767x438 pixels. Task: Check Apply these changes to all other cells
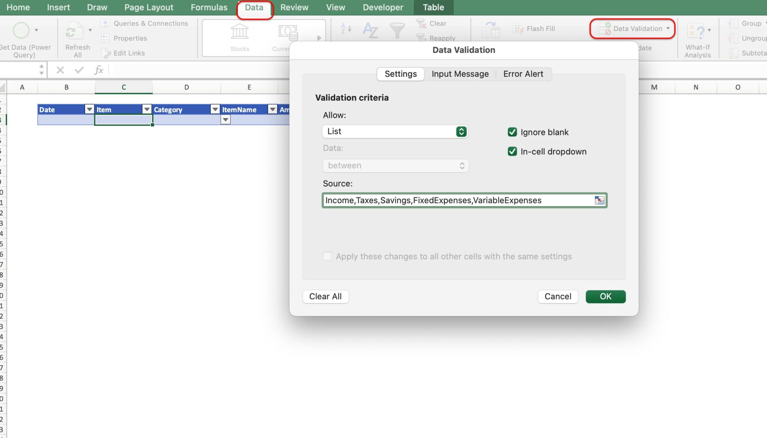327,256
